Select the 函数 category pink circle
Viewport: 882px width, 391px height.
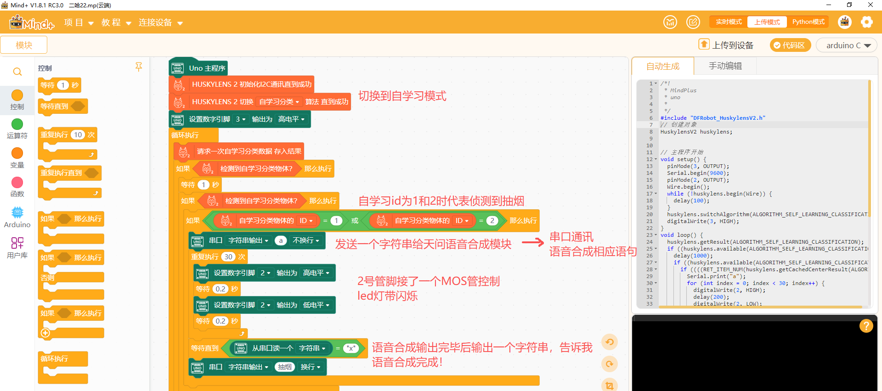(x=17, y=182)
